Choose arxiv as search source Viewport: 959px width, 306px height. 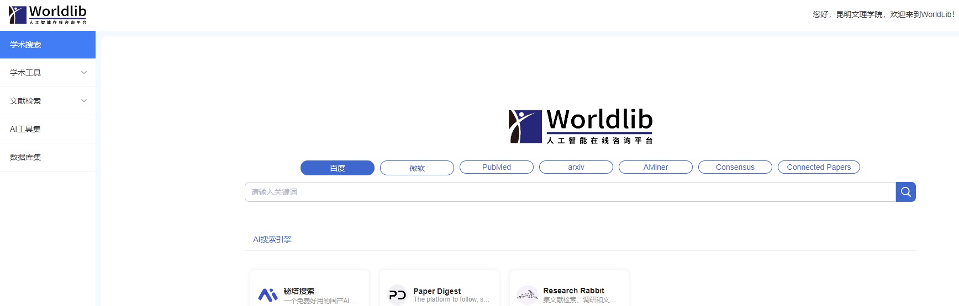[576, 167]
